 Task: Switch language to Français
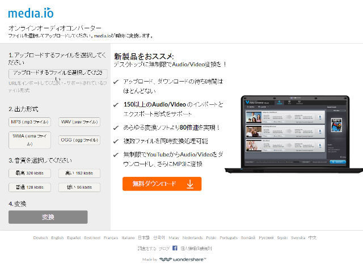coord(111,238)
